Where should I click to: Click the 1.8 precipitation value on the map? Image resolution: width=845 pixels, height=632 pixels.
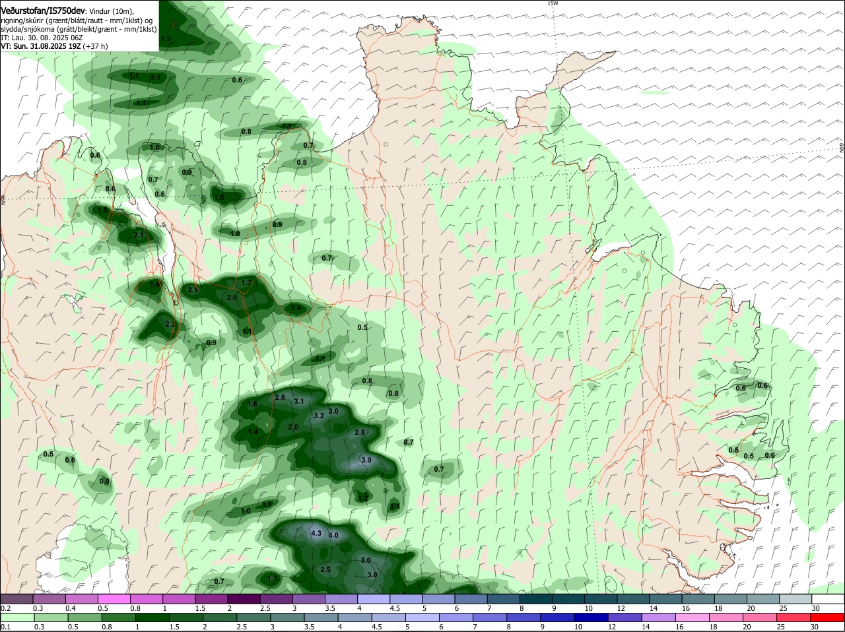[x=252, y=404]
